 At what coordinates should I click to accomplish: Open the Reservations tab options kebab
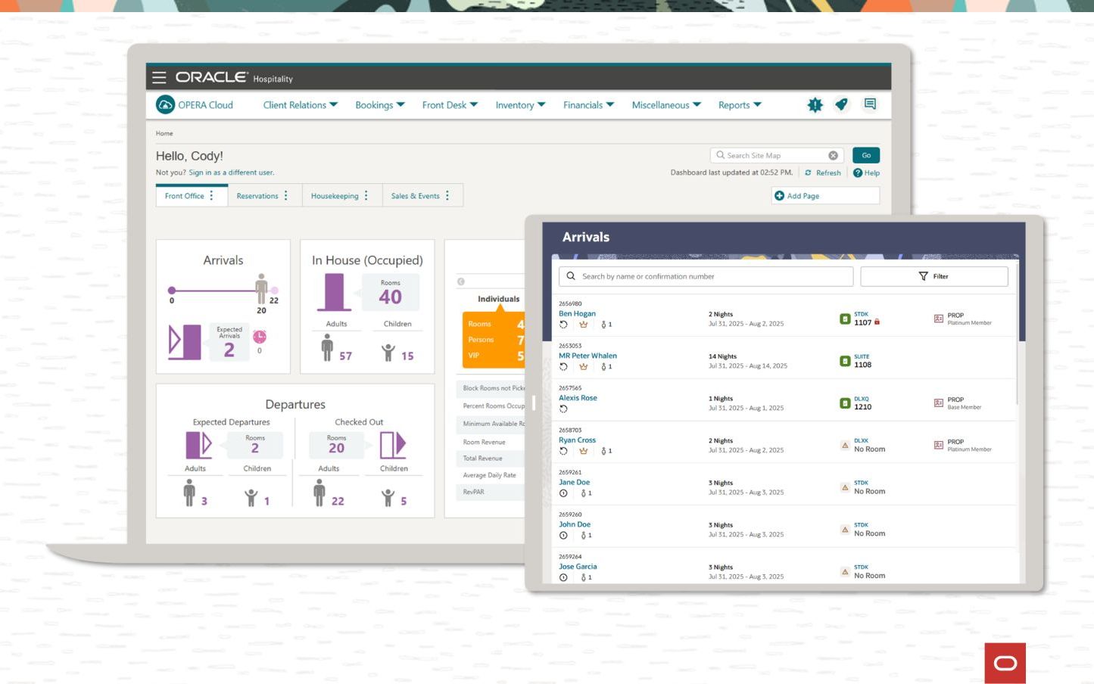point(286,196)
